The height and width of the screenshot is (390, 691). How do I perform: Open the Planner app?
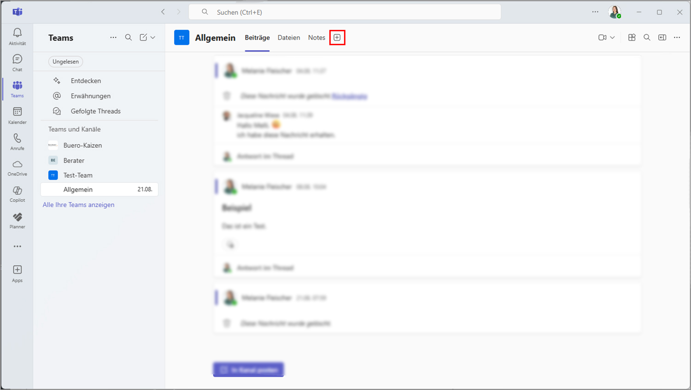(x=17, y=221)
